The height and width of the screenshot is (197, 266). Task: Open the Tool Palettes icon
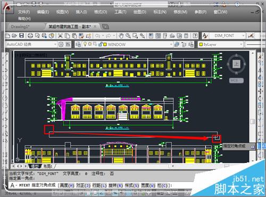coord(165,36)
